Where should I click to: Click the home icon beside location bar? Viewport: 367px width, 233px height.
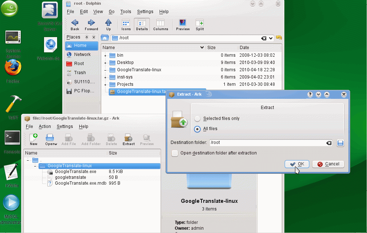(105, 38)
